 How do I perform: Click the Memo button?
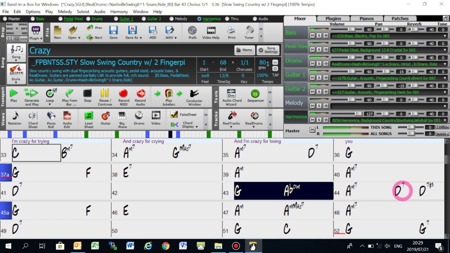244,50
